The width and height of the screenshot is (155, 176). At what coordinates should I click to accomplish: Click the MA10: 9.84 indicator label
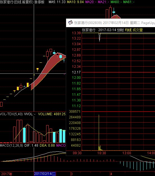pos(75,2)
